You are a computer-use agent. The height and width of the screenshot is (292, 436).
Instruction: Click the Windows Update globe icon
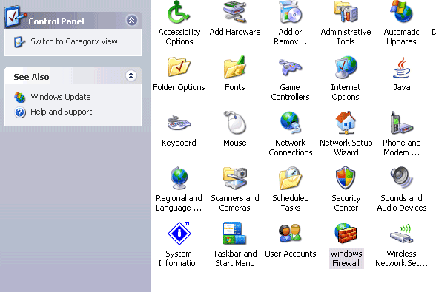20,98
